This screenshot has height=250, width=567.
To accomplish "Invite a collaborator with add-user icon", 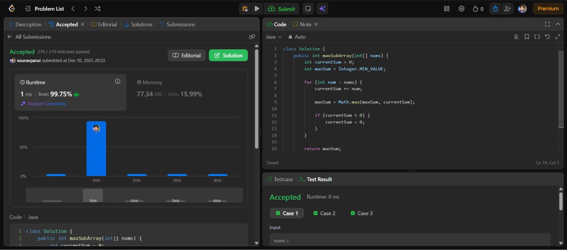I will (x=507, y=9).
